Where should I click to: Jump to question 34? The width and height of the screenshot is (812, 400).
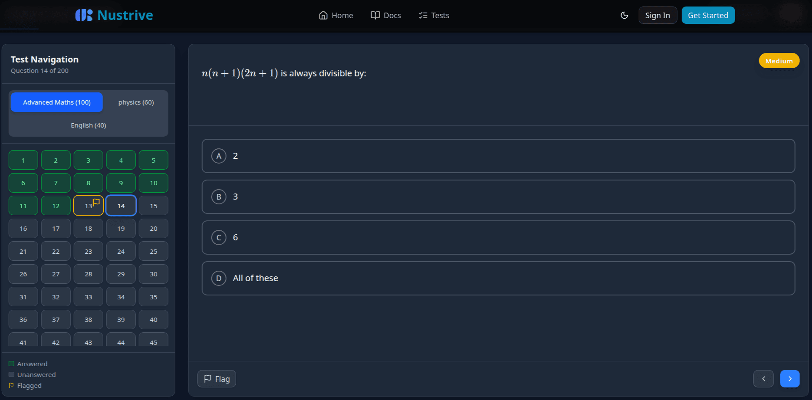coord(121,297)
